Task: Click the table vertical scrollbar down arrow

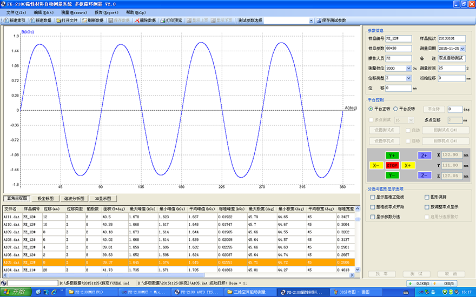Action: click(358, 269)
